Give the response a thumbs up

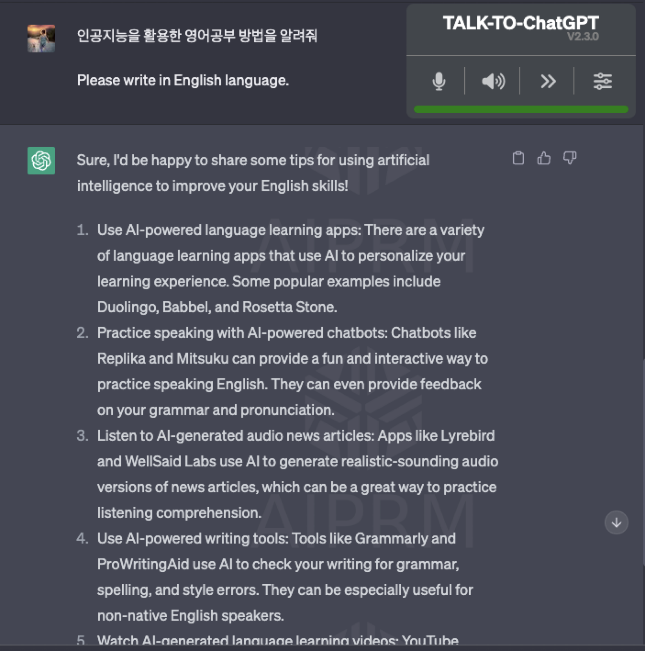pos(544,158)
